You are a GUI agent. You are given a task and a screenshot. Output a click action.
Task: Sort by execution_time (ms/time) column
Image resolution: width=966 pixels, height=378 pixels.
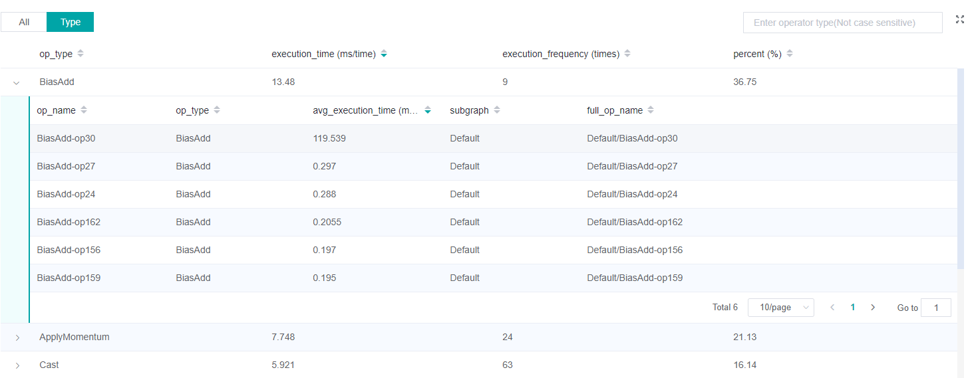tap(384, 54)
